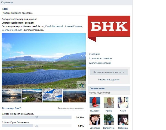Open Юрий Лисовский profile link
This screenshot has width=166, height=130.
point(54,26)
